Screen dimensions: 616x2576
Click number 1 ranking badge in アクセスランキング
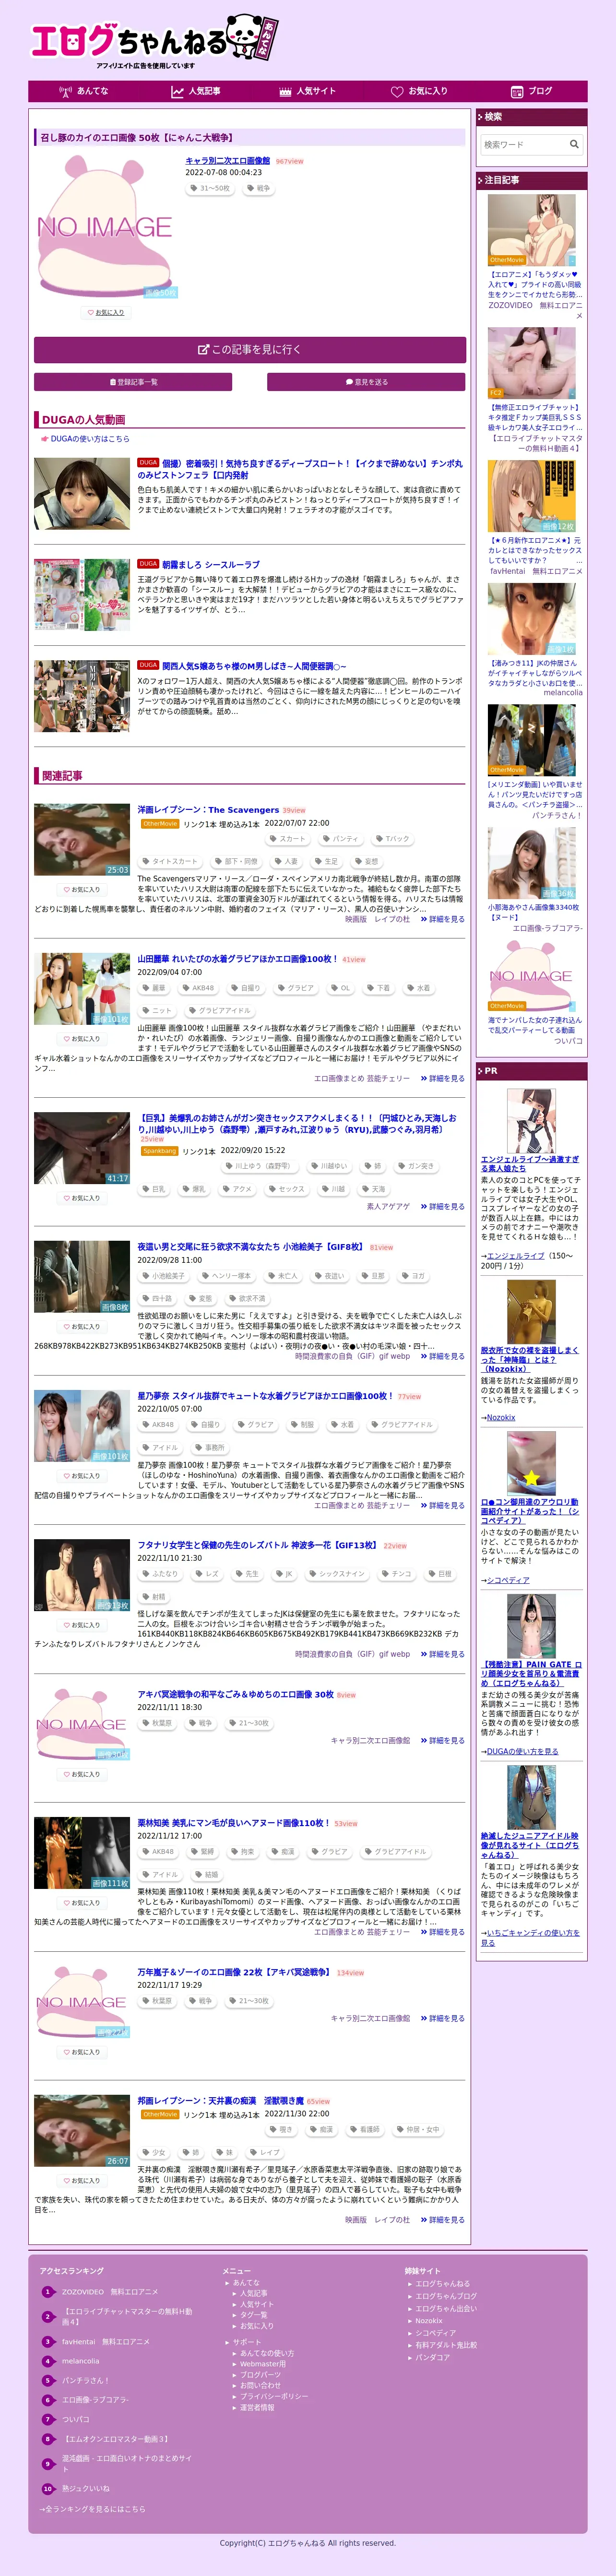point(47,2291)
